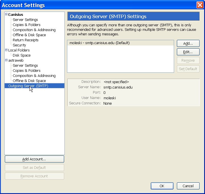Image resolution: width=205 pixels, height=194 pixels.
Task: Collapse the Canisius account tree node
Action: point(6,14)
